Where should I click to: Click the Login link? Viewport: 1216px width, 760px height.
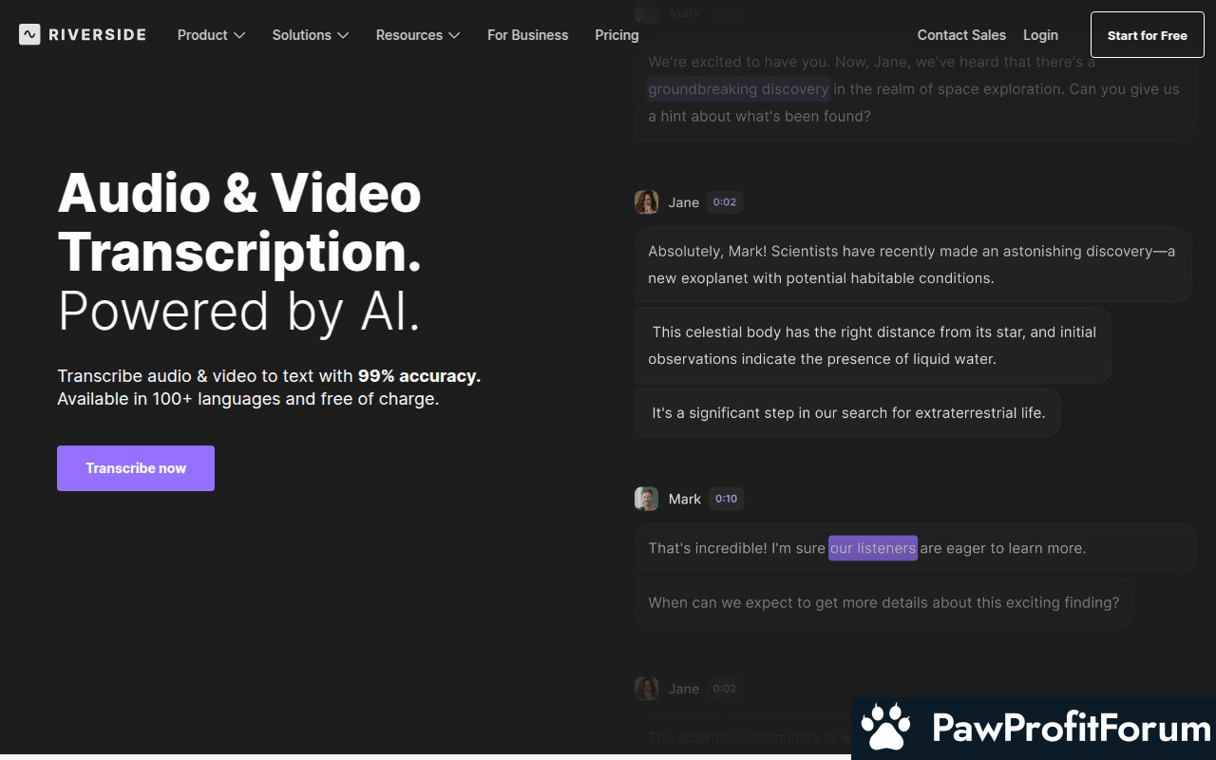click(1040, 35)
